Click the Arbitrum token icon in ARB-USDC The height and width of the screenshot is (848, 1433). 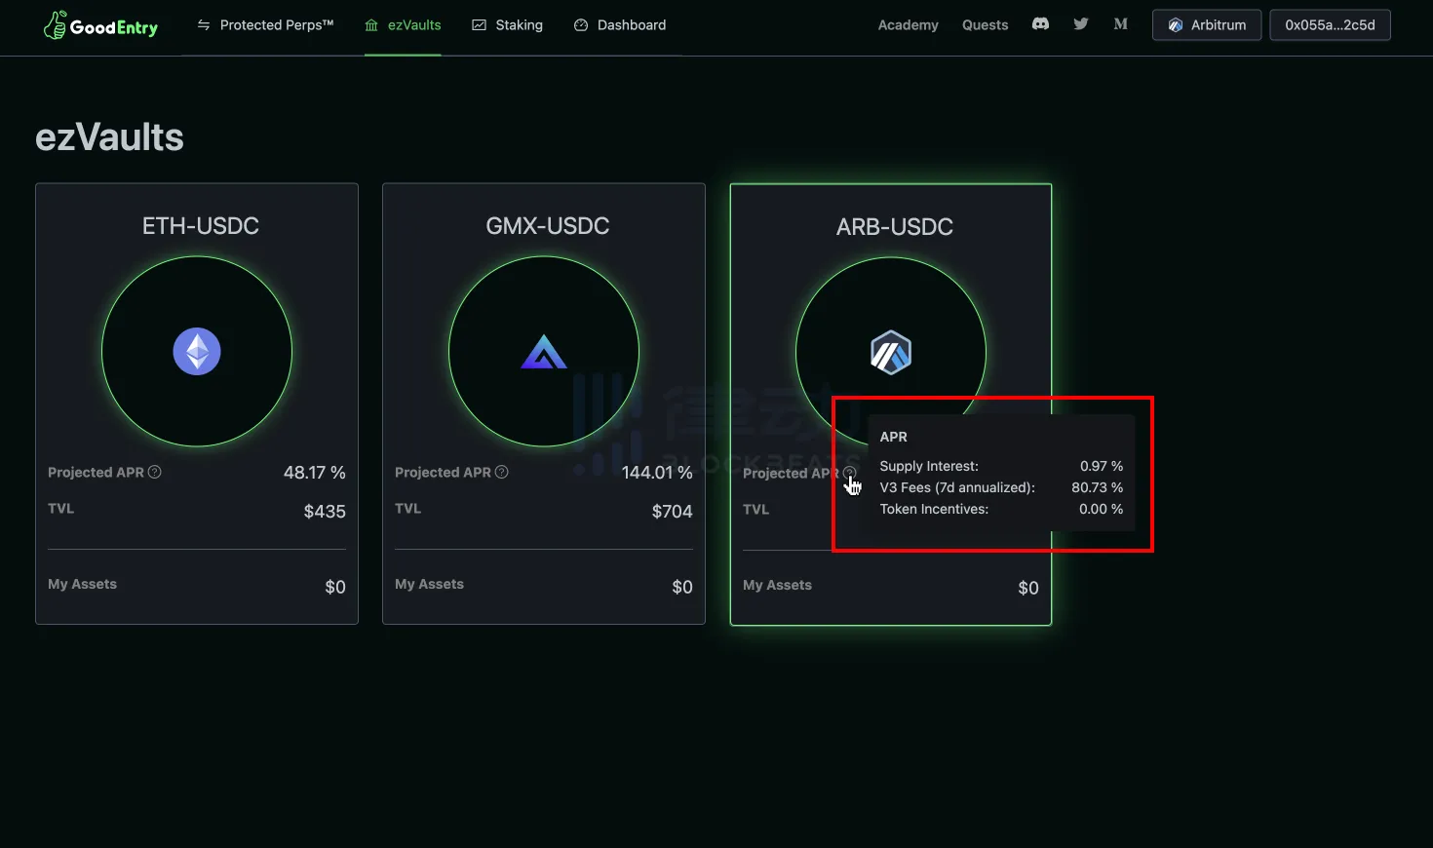click(x=891, y=353)
